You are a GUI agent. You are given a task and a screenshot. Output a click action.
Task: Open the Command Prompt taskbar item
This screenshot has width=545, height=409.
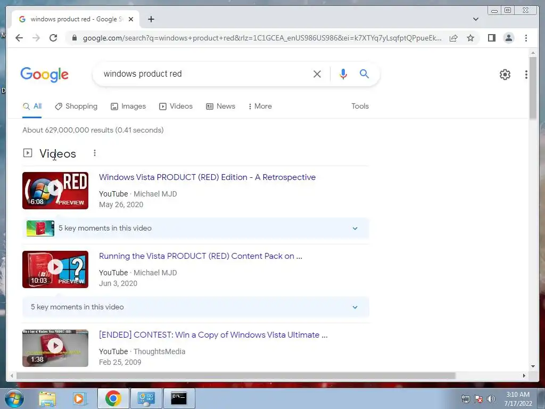point(179,398)
